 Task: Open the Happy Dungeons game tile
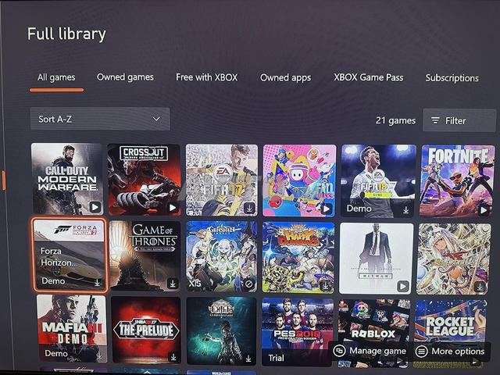pos(298,258)
